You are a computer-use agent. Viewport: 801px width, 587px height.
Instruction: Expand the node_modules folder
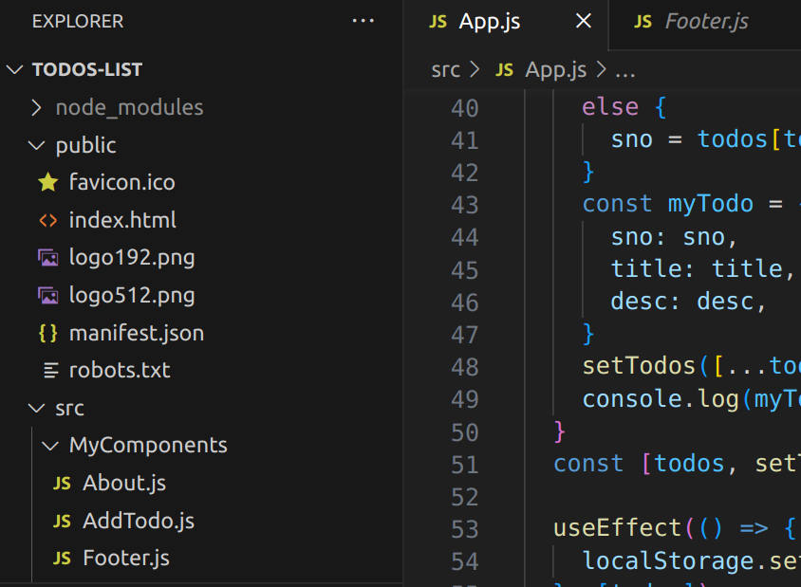click(36, 107)
